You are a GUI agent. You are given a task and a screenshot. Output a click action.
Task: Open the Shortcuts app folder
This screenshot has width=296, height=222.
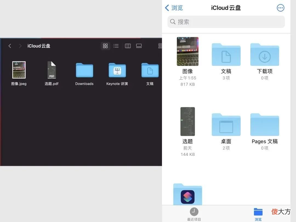[x=188, y=195]
